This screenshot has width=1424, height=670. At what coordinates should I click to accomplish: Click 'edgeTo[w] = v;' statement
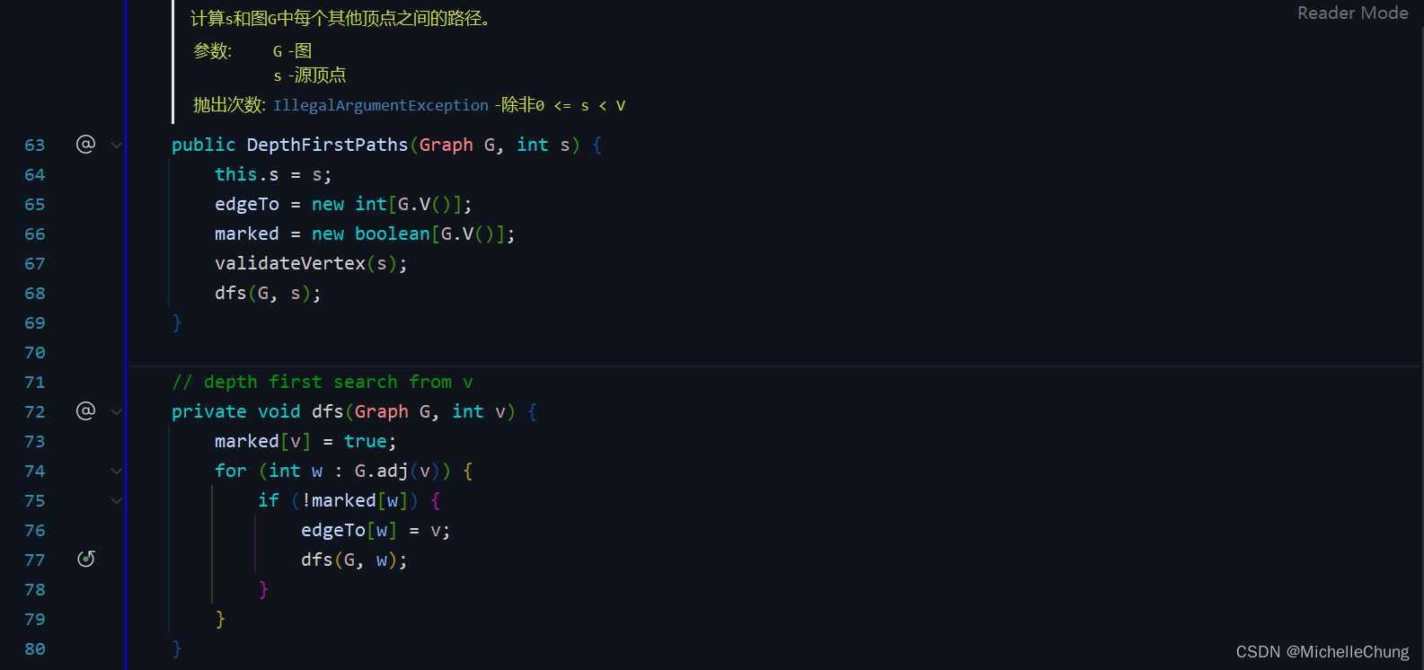tap(376, 530)
